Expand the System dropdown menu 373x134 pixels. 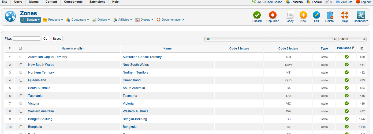tap(31, 20)
